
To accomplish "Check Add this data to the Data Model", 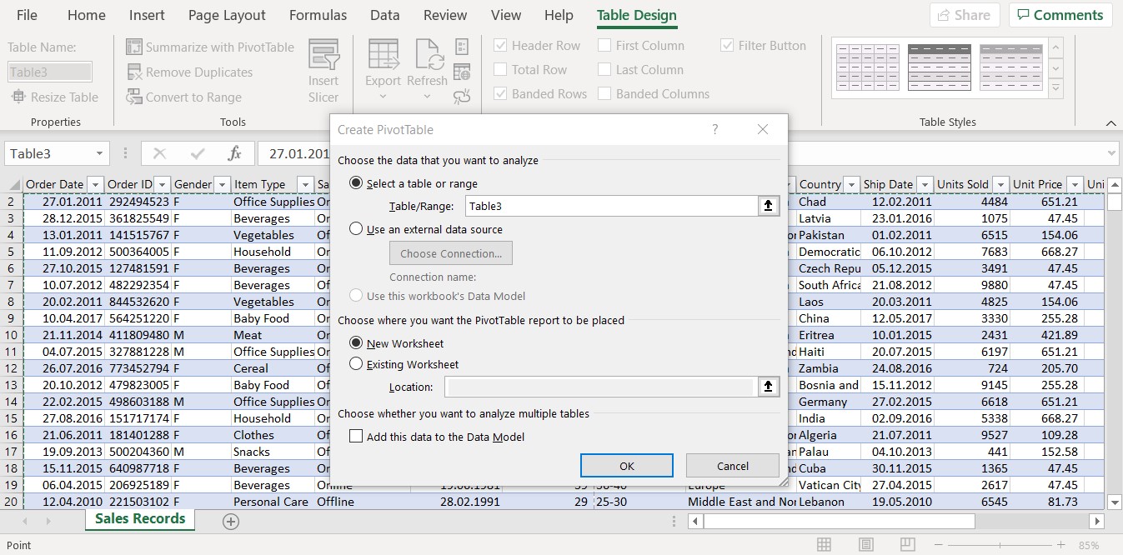I will [356, 436].
